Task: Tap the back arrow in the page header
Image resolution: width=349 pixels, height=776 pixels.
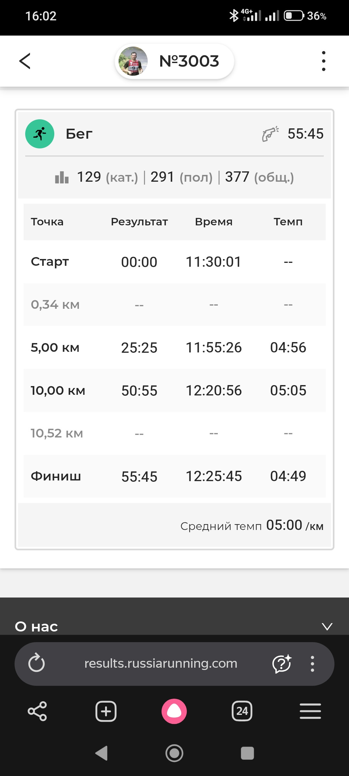Action: point(25,61)
